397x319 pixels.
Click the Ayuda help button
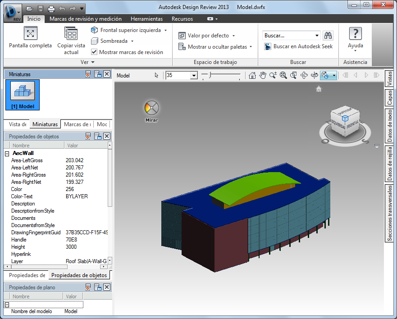pyautogui.click(x=356, y=38)
